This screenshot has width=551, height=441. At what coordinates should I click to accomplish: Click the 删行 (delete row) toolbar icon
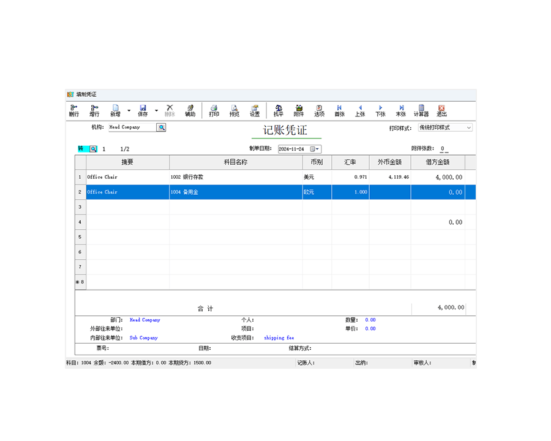(74, 110)
